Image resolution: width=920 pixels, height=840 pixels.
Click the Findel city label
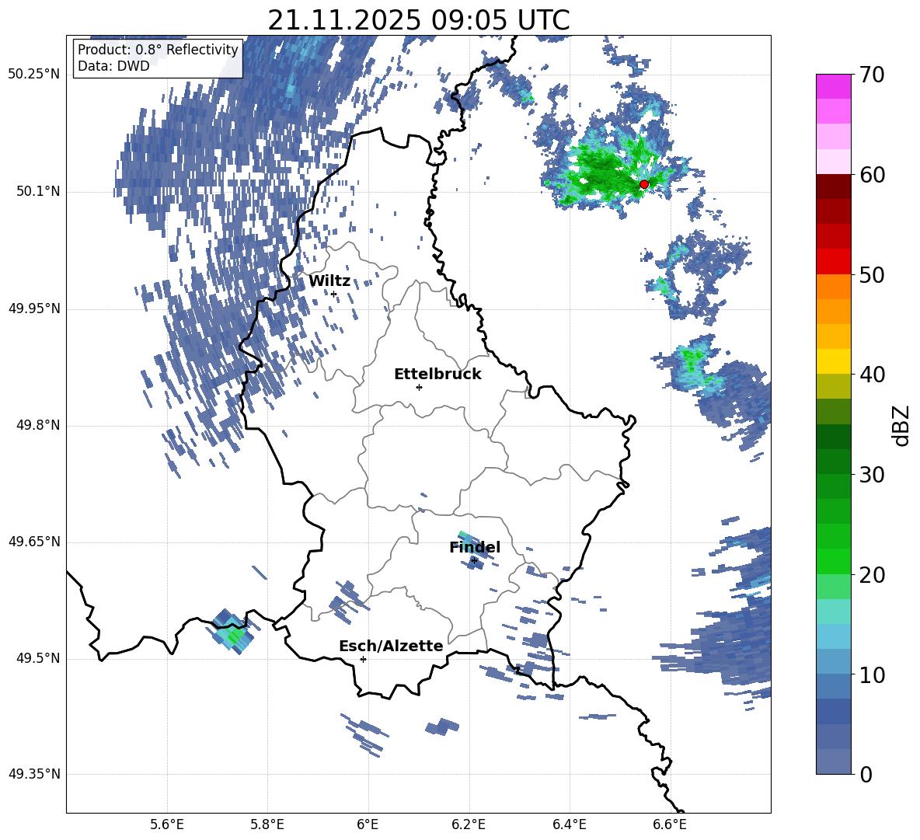(x=475, y=547)
